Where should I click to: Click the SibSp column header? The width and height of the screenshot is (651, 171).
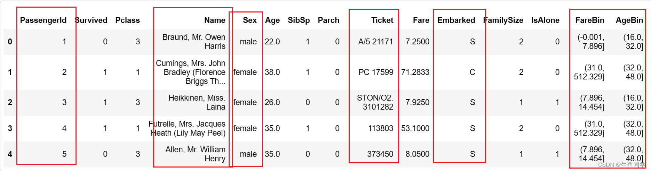click(x=299, y=20)
